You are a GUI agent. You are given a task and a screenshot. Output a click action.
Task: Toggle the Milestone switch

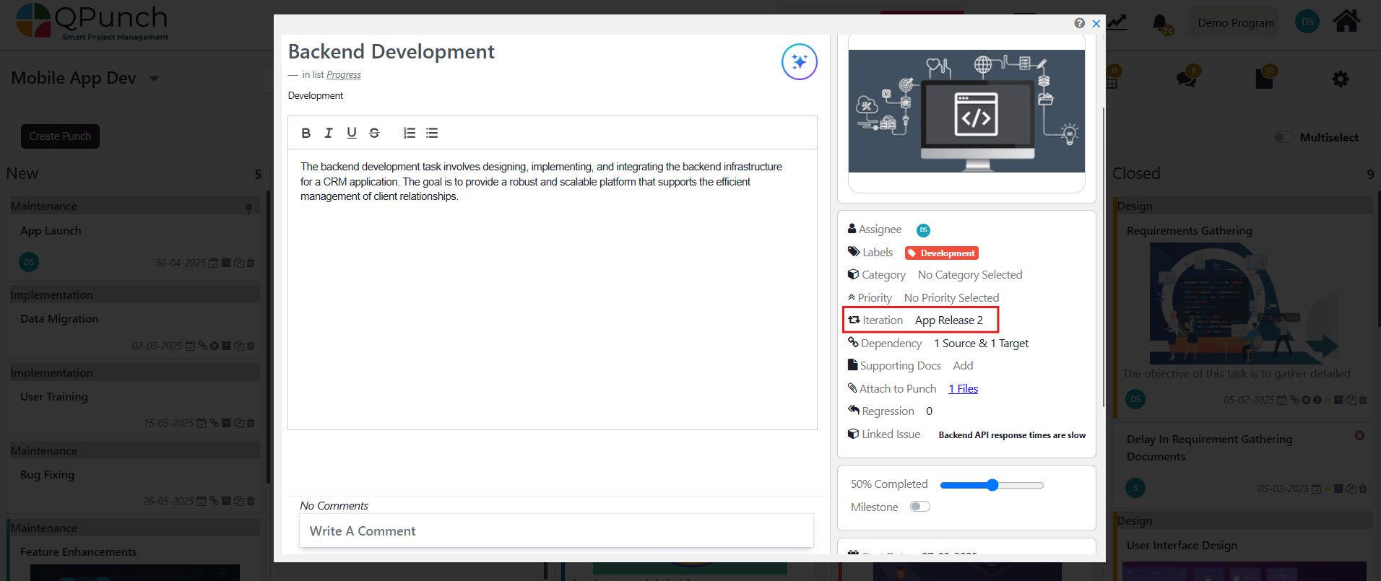tap(920, 507)
